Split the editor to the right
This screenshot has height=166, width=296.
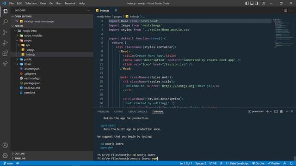coord(285,10)
